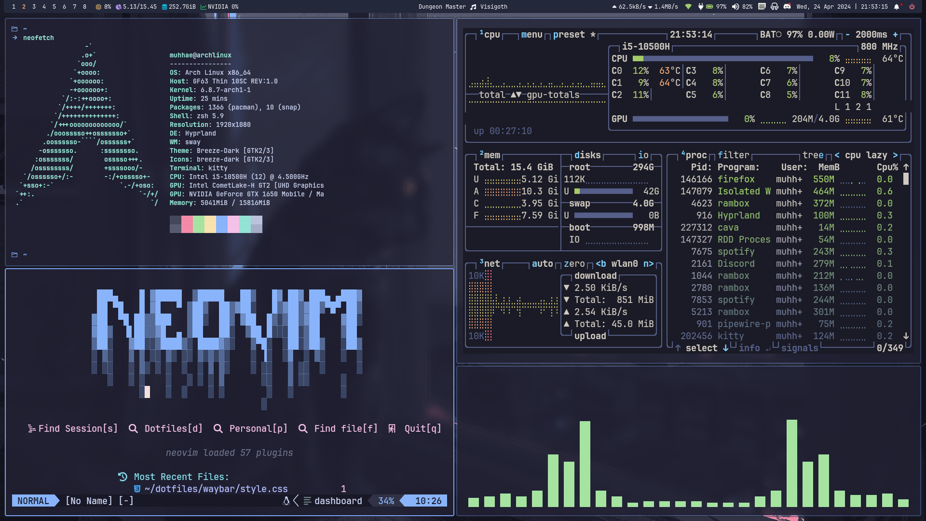Image resolution: width=926 pixels, height=521 pixels.
Task: Click the select down arrow in btop proc
Action: (x=725, y=348)
